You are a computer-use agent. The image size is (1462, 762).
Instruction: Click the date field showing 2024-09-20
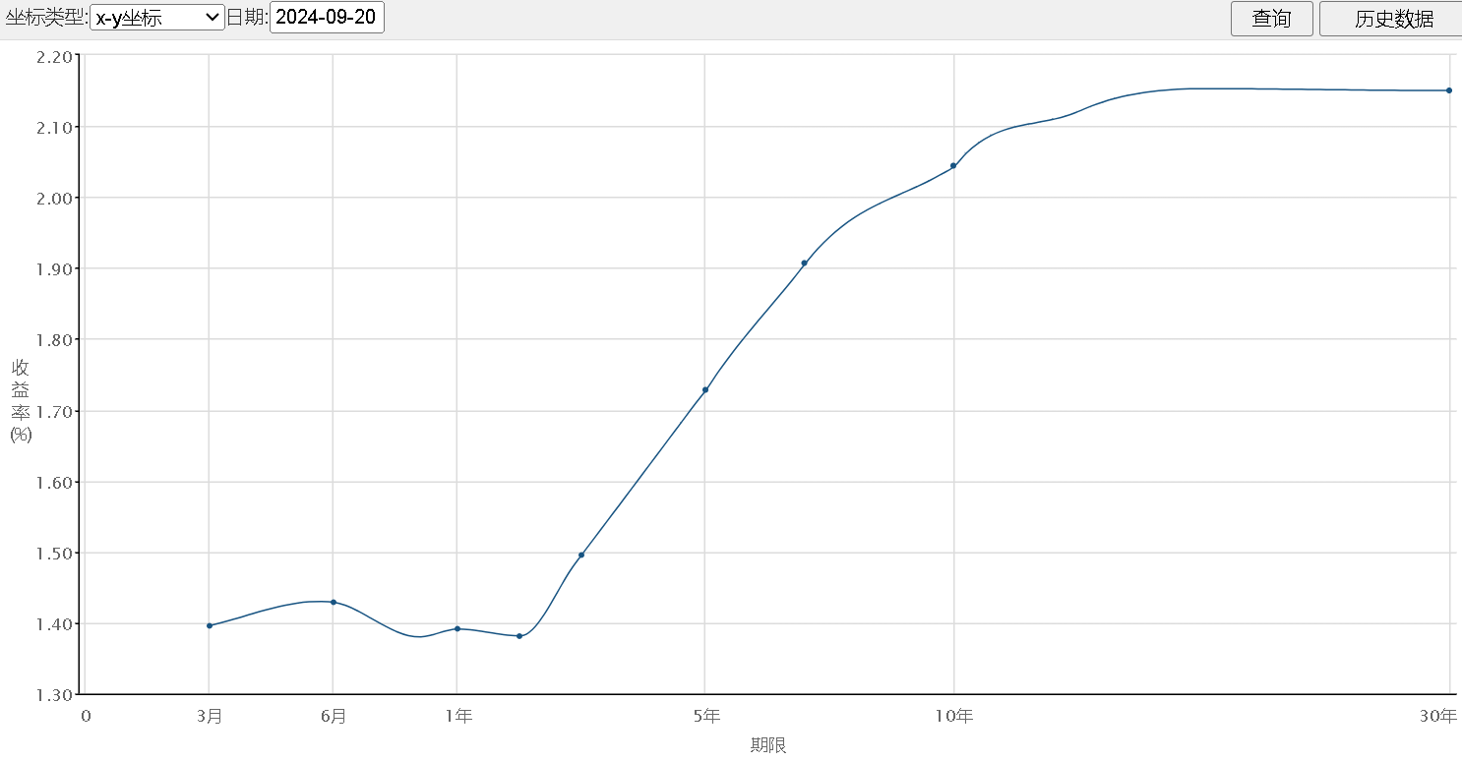327,18
